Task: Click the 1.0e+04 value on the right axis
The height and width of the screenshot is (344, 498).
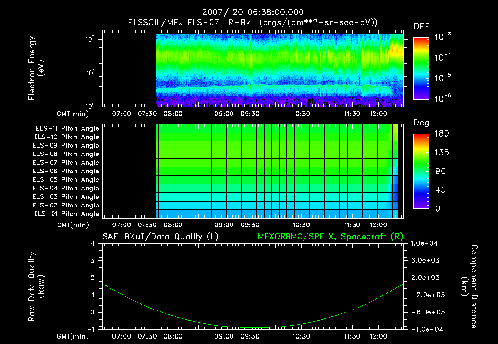Action: (424, 243)
